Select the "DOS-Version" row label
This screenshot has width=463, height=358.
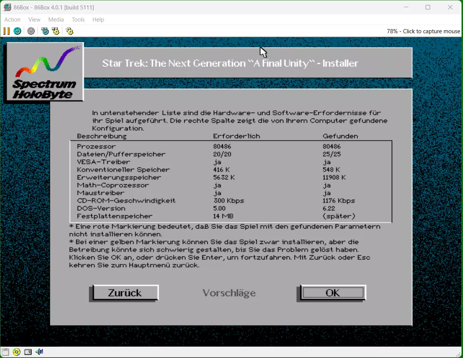click(x=101, y=208)
